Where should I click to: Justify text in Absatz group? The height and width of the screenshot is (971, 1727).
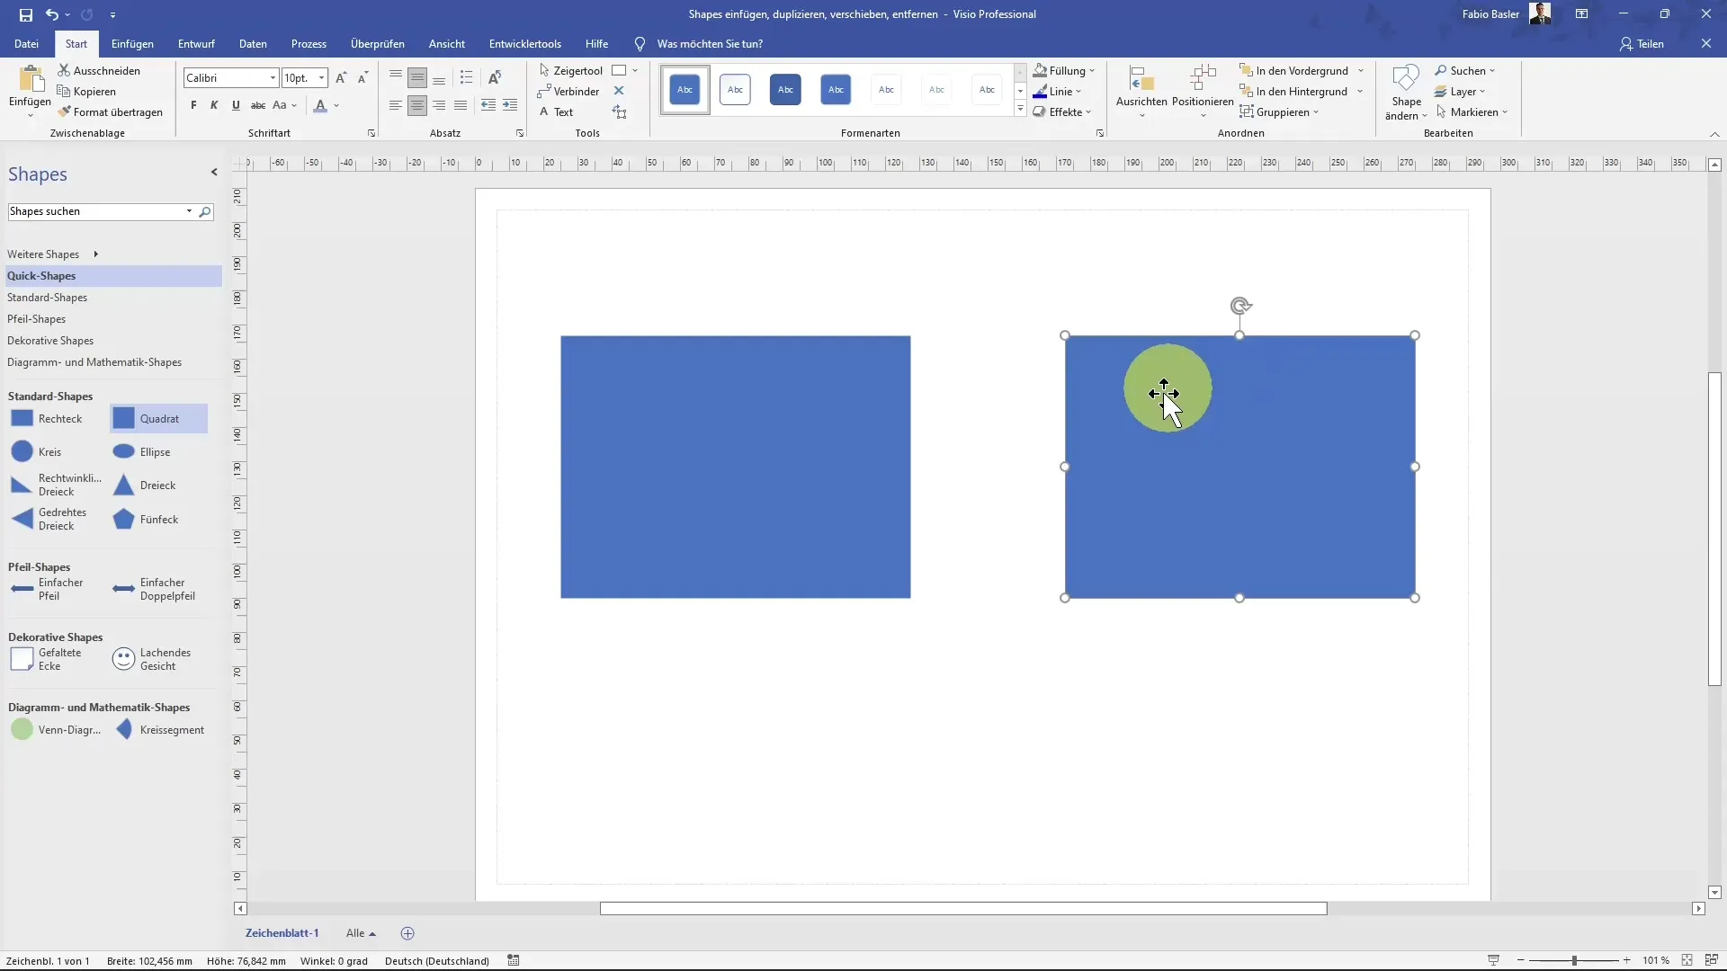461,105
